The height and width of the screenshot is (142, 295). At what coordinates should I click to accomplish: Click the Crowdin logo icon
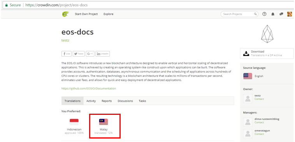tap(66, 14)
